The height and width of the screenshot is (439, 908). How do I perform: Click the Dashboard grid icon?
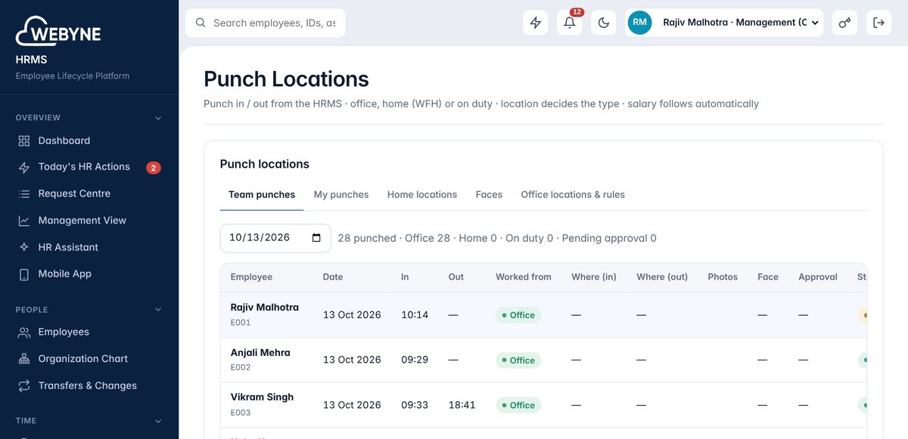tap(24, 141)
